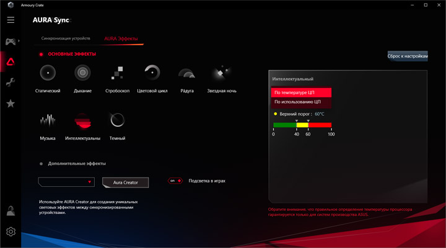Click the slider handle at 40 mark
The image size is (446, 248).
click(x=296, y=121)
